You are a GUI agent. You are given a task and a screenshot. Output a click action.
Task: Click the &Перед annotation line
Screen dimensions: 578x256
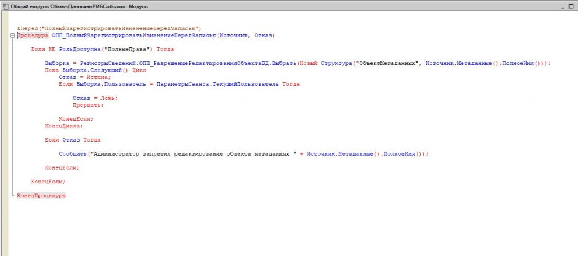pos(109,28)
